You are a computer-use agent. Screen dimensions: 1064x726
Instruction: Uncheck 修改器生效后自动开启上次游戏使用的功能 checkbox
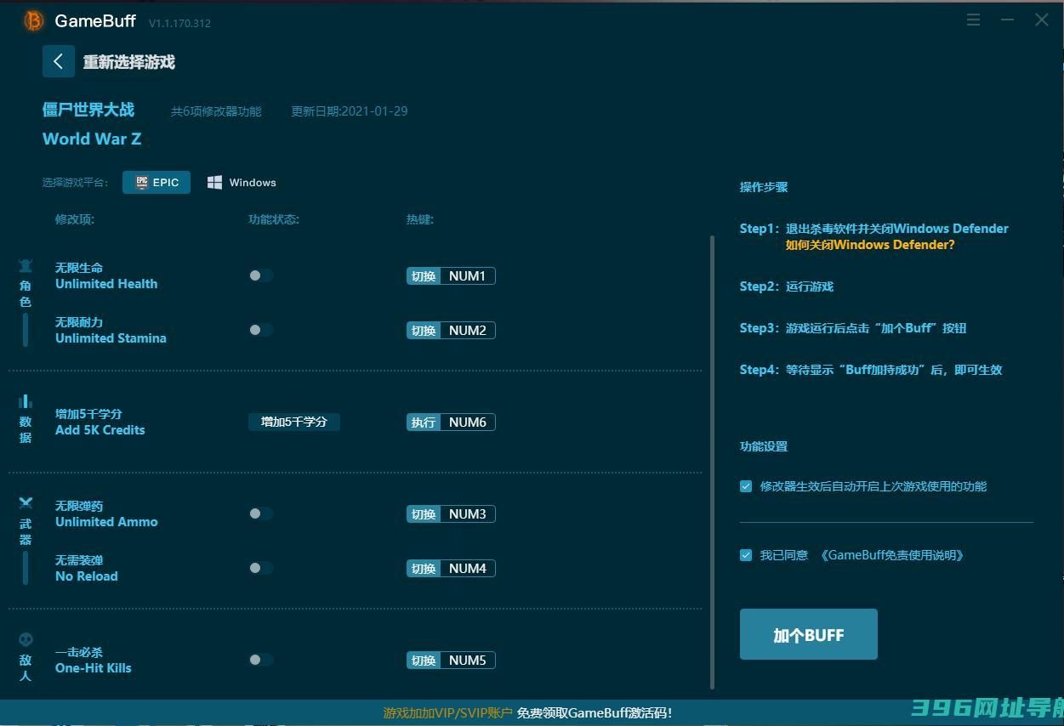(x=746, y=486)
